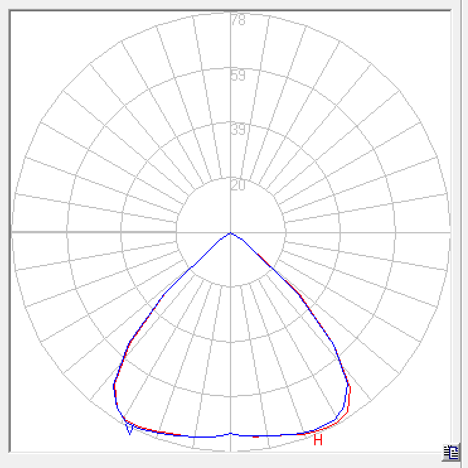Click the small red segment below the bottom curve
The height and width of the screenshot is (468, 468).
pos(256,436)
